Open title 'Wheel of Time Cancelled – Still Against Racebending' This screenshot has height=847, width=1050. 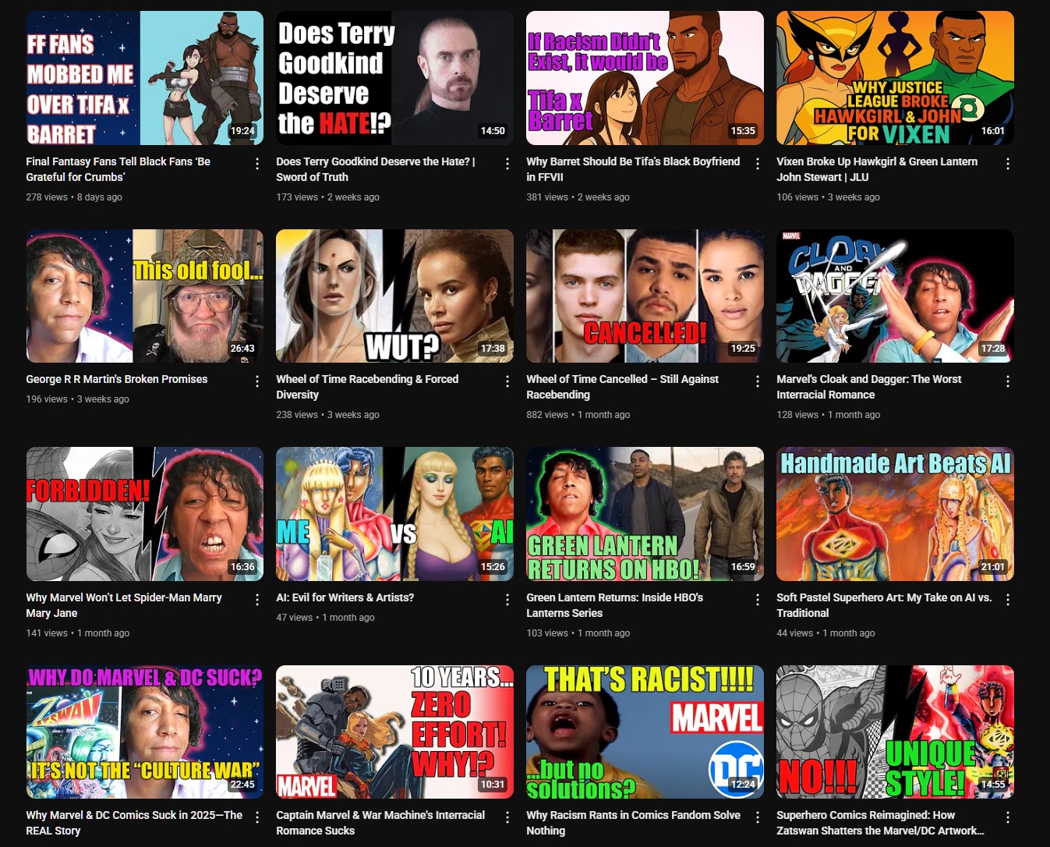point(623,387)
